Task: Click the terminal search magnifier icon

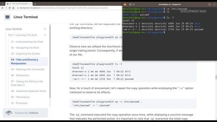Action: coord(210,4)
